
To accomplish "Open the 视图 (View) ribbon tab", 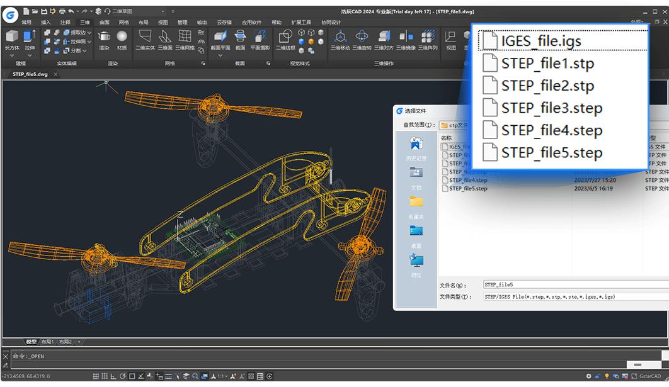I will pos(163,22).
